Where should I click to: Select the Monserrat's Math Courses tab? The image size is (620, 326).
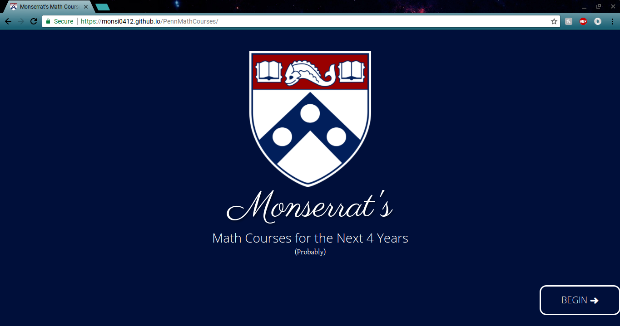click(x=49, y=7)
